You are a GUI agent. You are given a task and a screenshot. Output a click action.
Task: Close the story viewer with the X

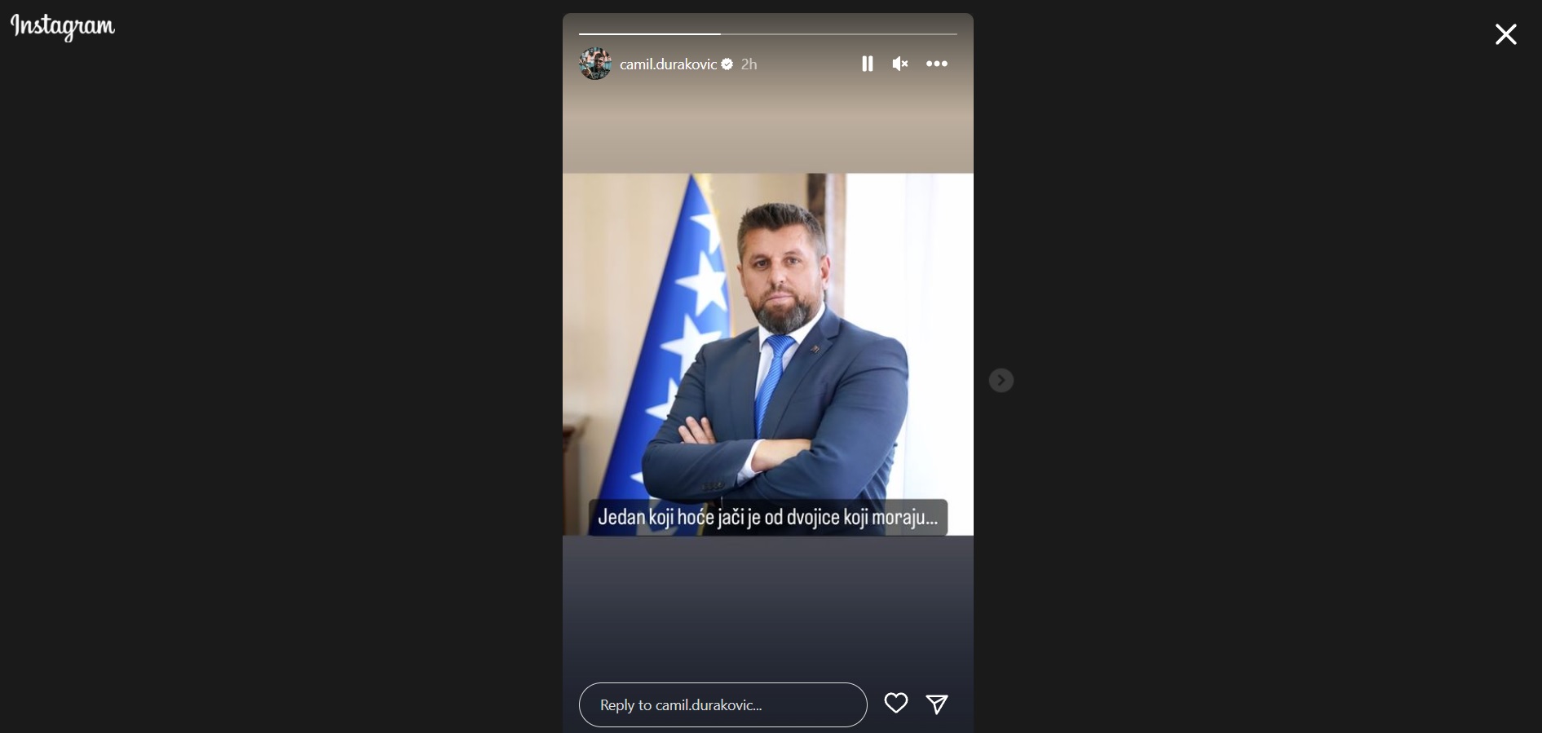[x=1505, y=34]
